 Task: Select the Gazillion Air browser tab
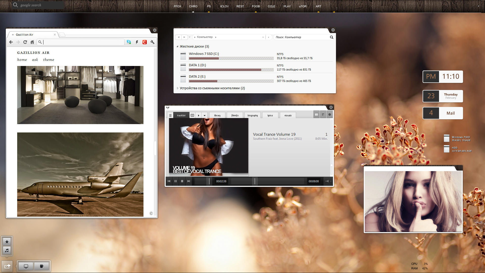(x=33, y=35)
